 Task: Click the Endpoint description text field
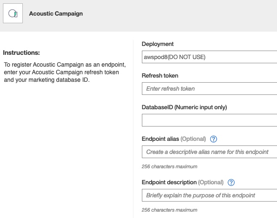click(x=209, y=195)
